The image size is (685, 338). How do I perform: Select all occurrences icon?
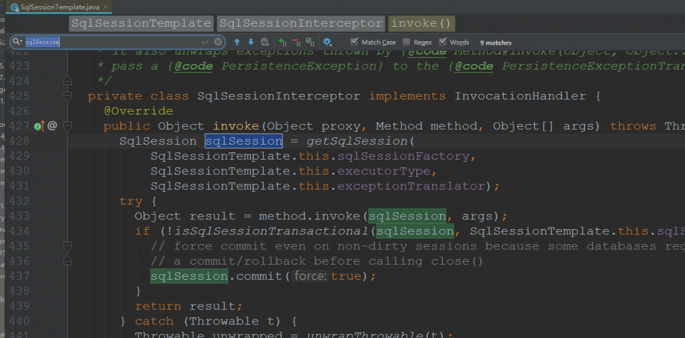coord(310,42)
